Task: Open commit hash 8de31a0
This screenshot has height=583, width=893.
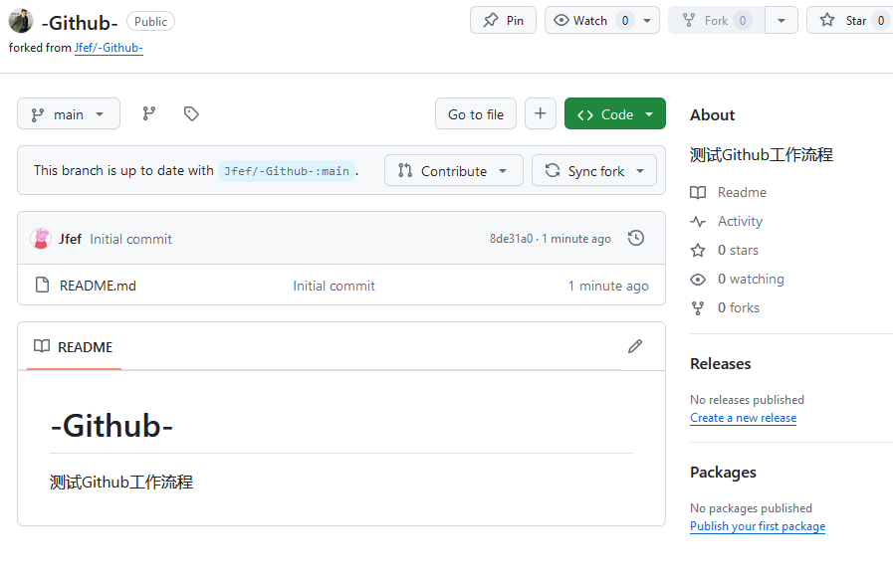Action: 511,239
